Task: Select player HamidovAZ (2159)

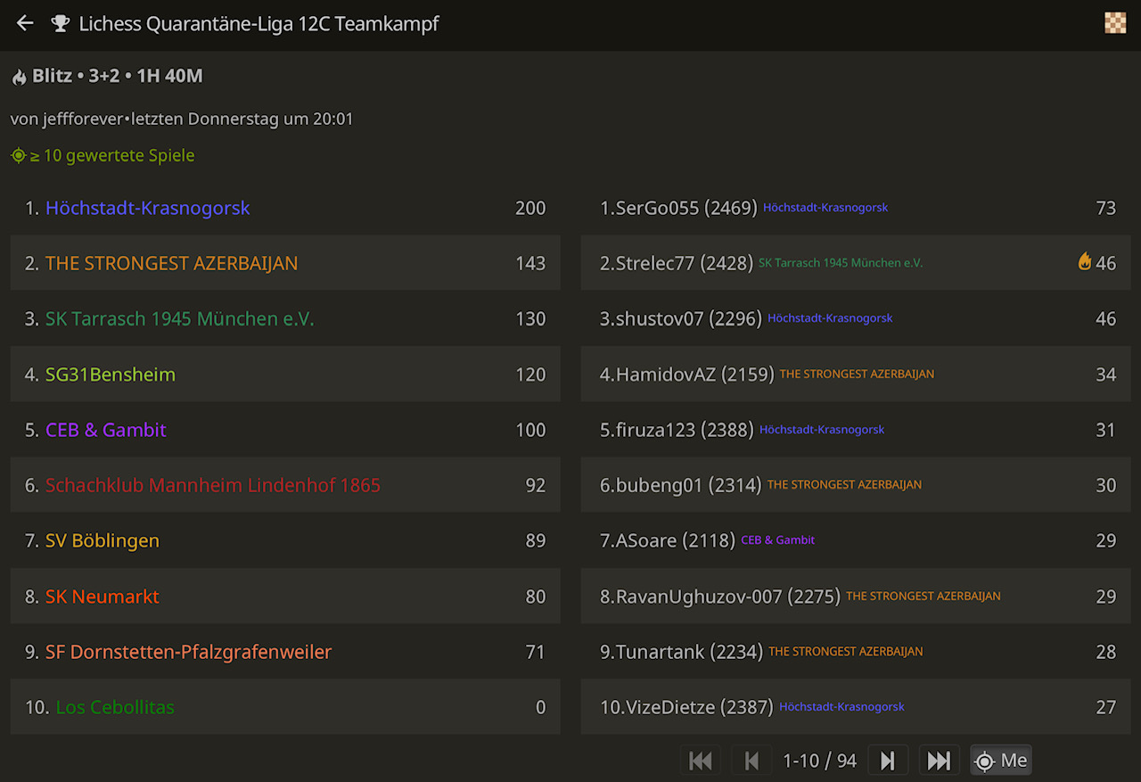Action: click(856, 375)
